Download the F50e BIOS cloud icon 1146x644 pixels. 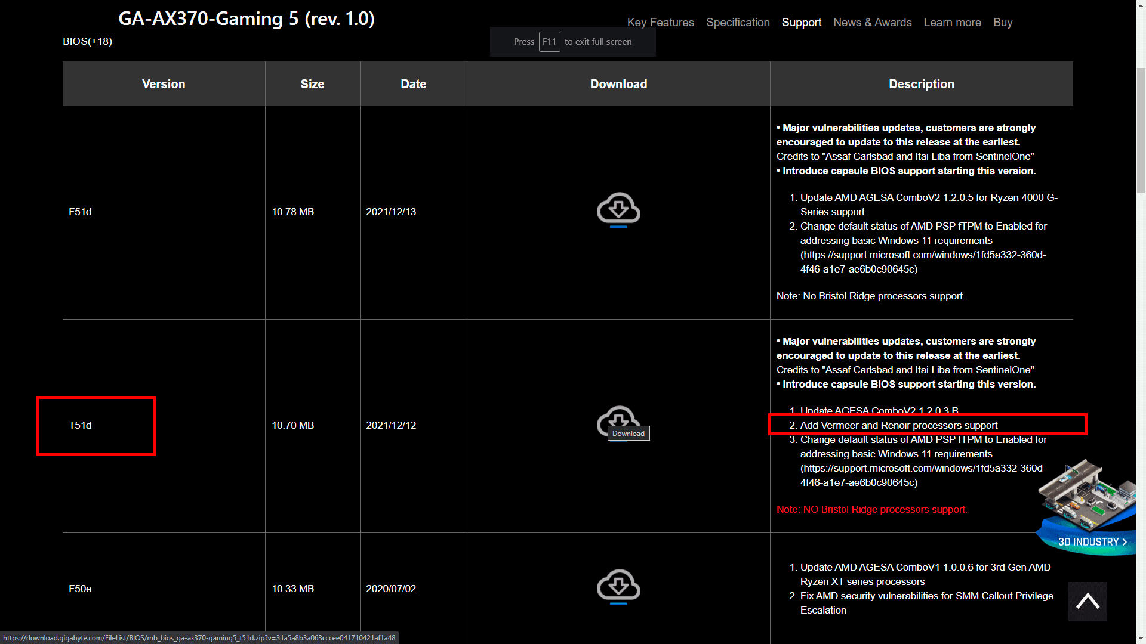618,586
